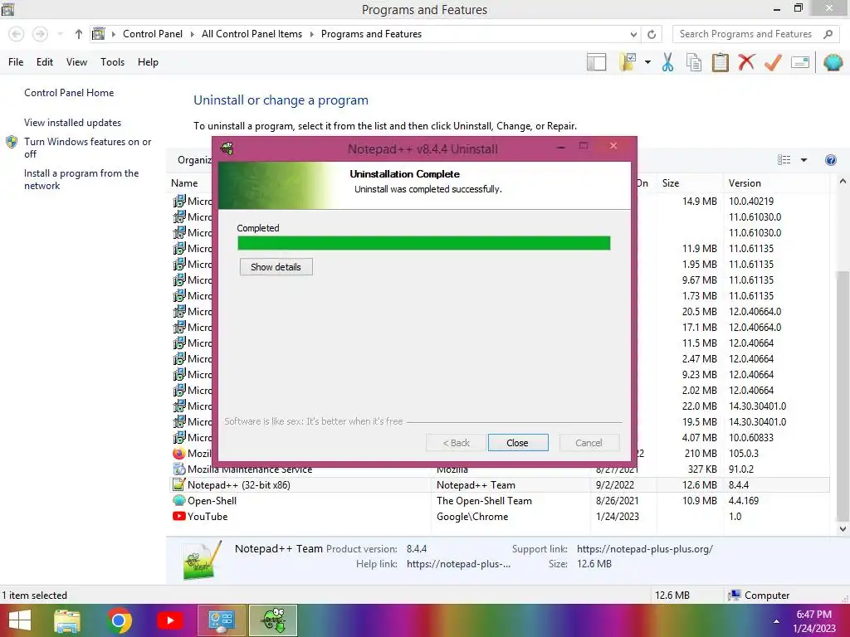850x637 pixels.
Task: Click the Mozilla Maintenance Service icon
Action: coord(179,469)
